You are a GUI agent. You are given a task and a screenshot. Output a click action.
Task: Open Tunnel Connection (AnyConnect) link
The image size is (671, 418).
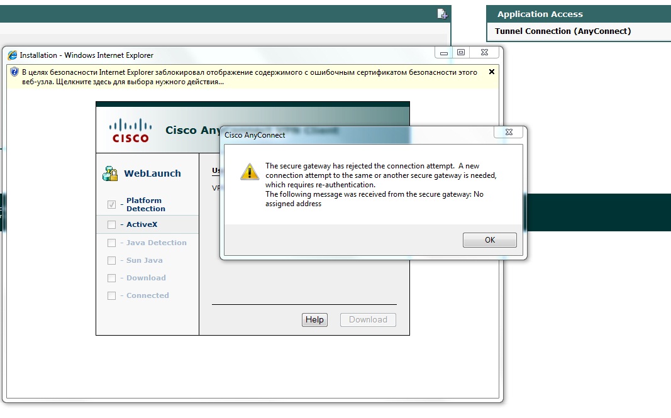pyautogui.click(x=563, y=31)
